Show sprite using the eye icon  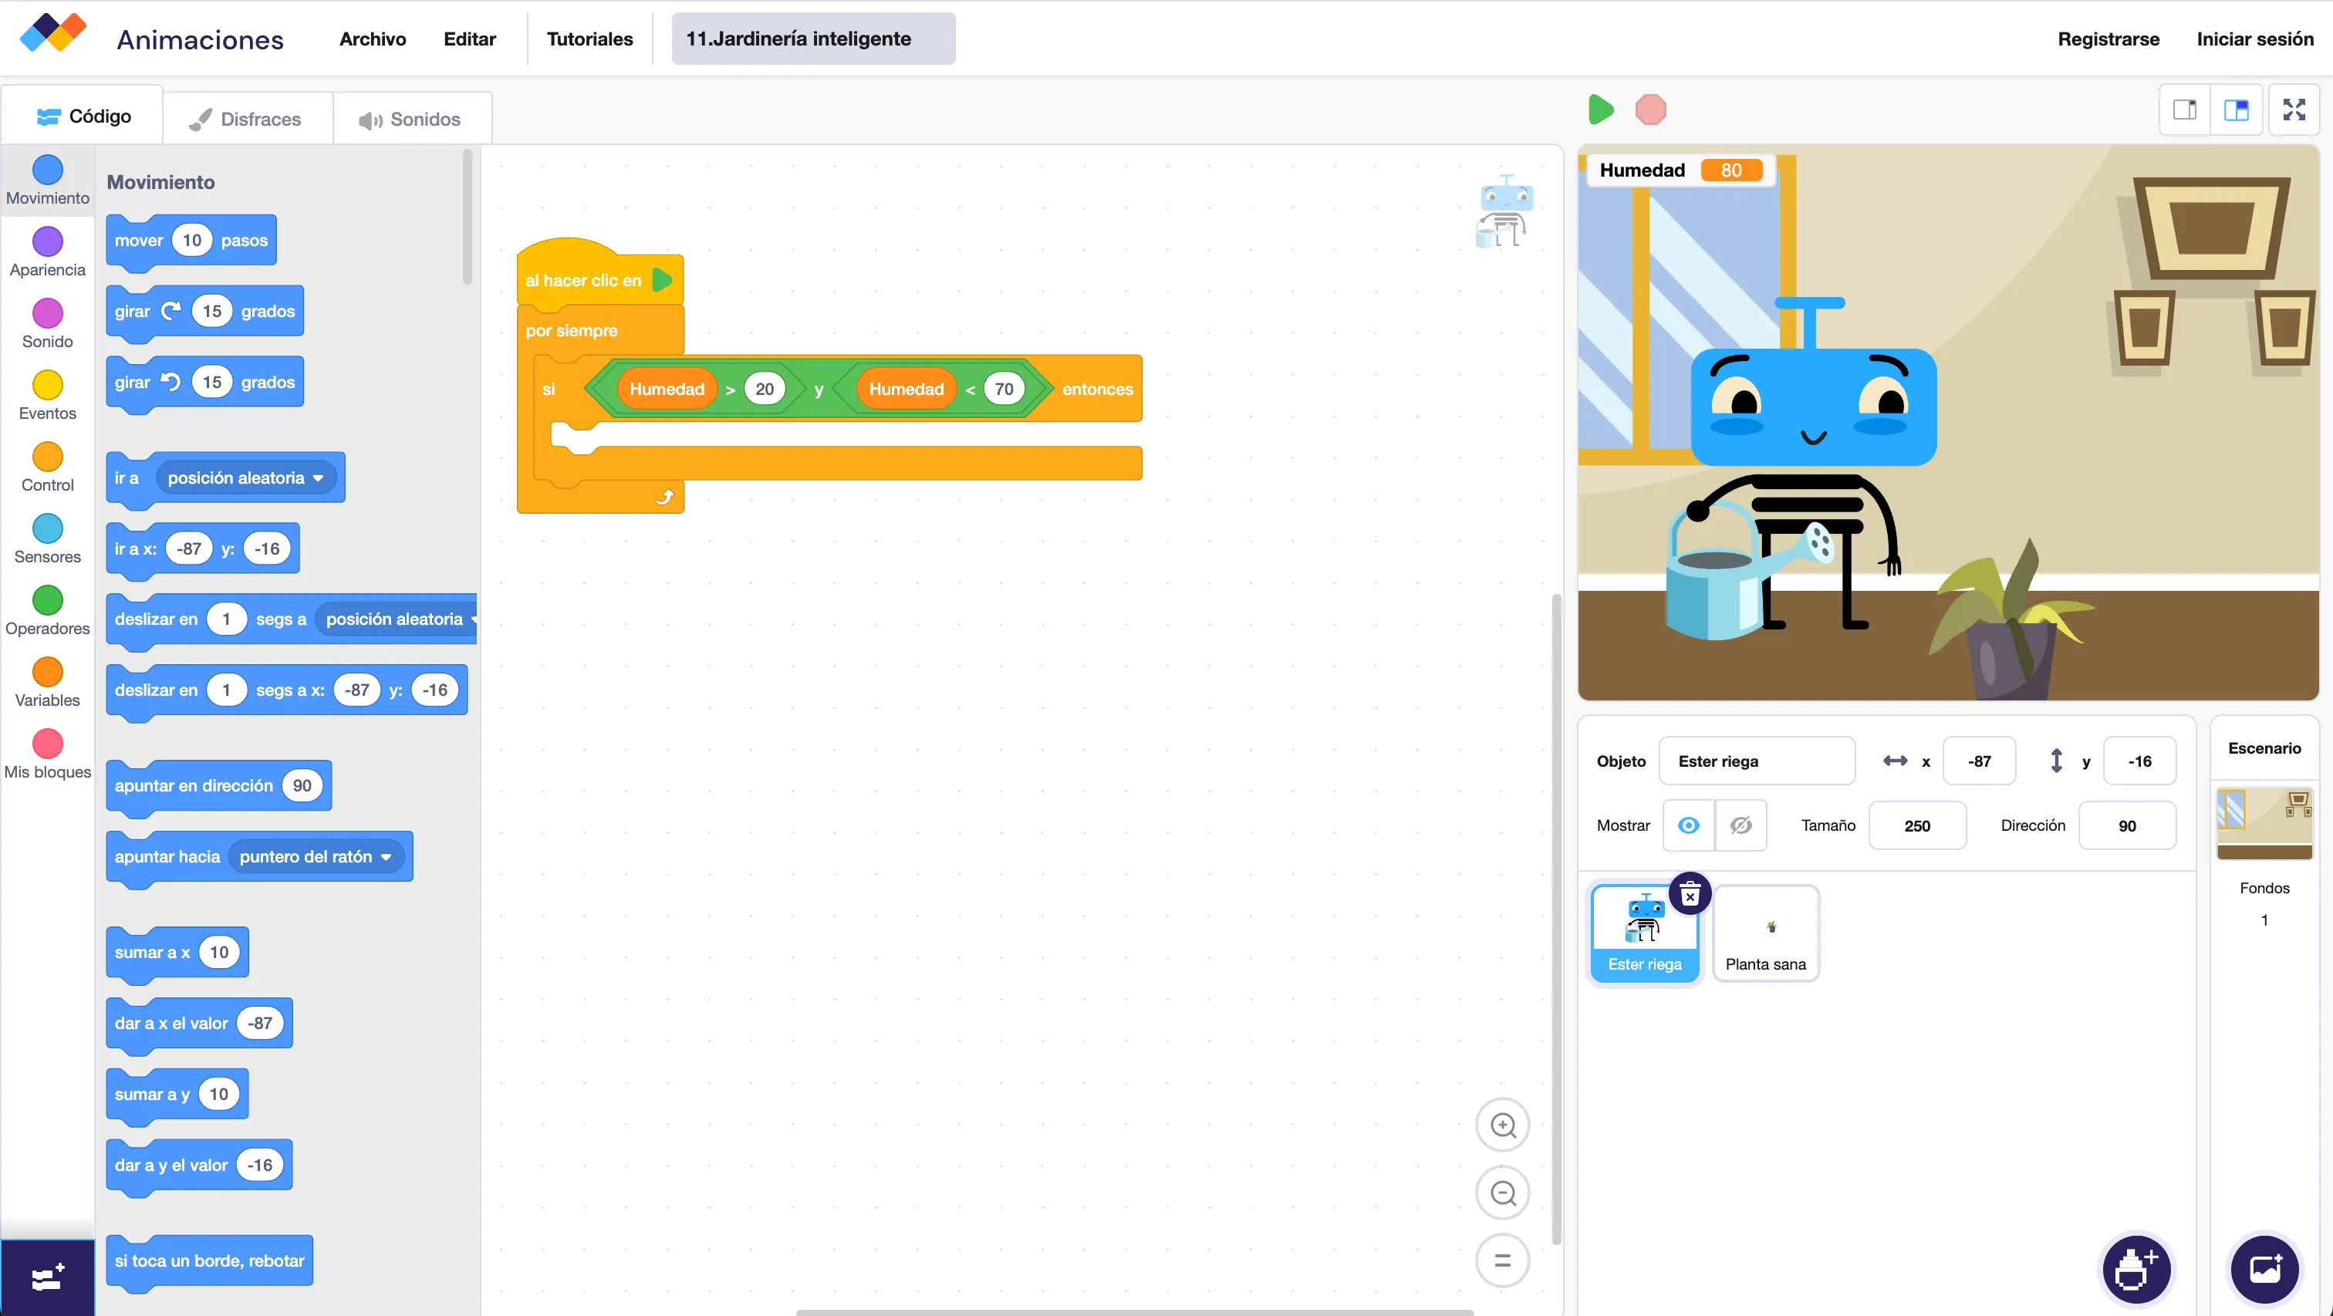coord(1688,825)
